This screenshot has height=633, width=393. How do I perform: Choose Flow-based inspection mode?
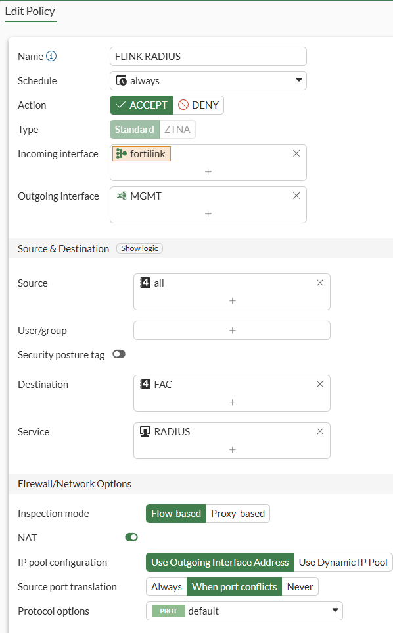176,514
